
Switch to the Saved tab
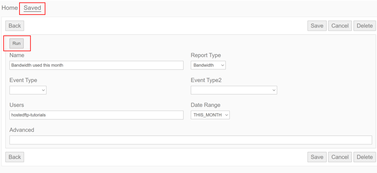32,8
